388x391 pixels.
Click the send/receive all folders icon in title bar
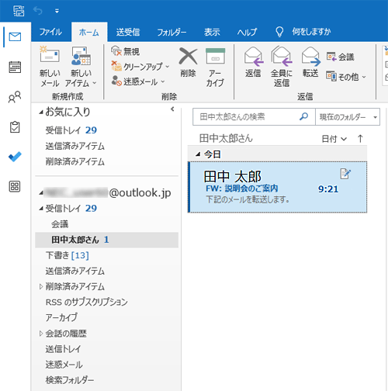[x=19, y=11]
